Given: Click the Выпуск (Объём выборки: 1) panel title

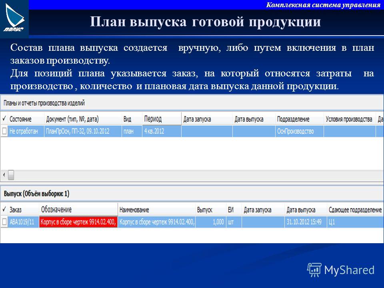Looking at the screenshot, I should 36,194.
